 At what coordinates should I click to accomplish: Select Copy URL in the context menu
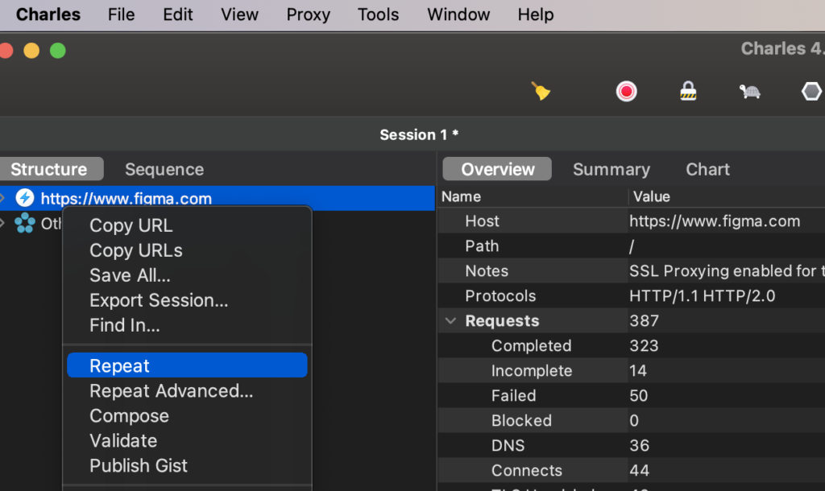(131, 225)
